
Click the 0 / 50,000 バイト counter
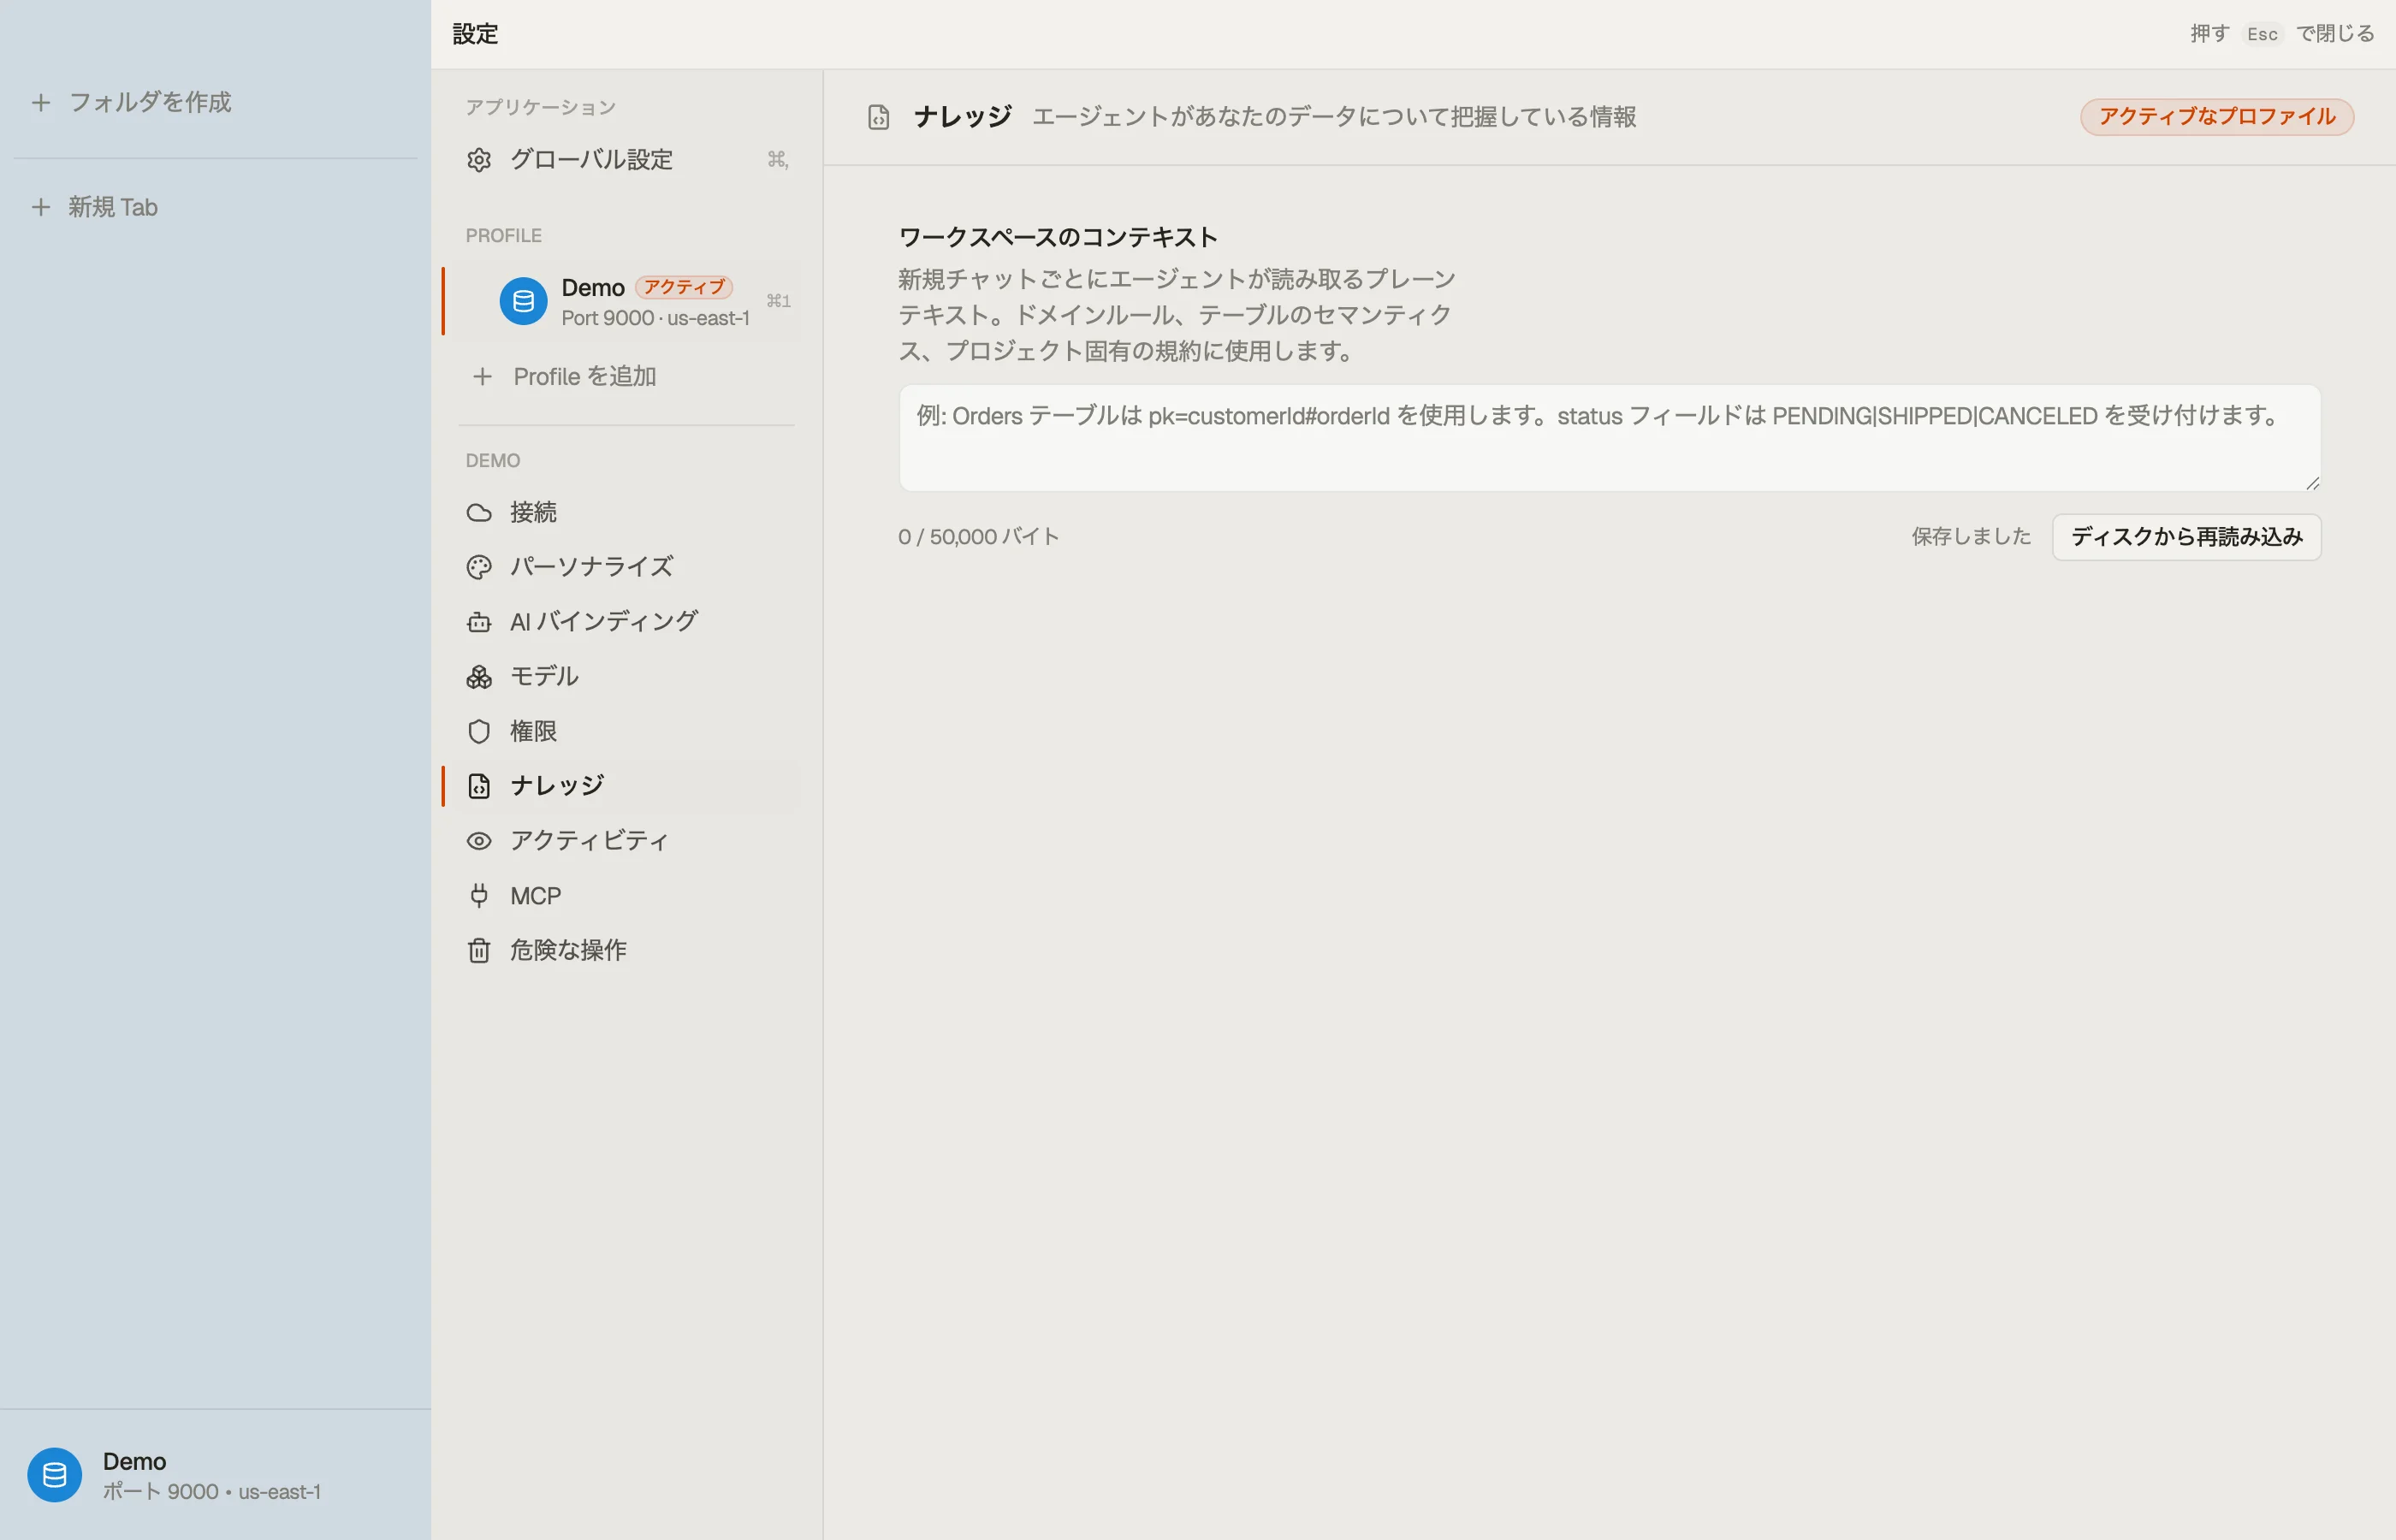[978, 537]
